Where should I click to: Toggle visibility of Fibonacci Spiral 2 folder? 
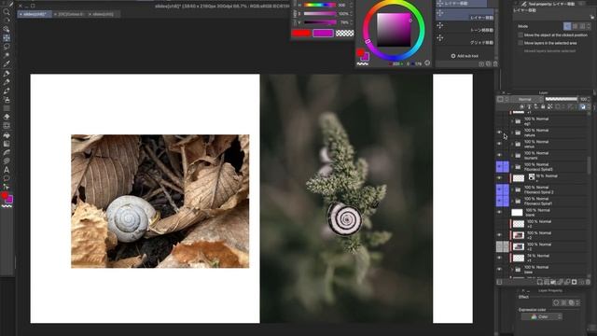tap(499, 189)
